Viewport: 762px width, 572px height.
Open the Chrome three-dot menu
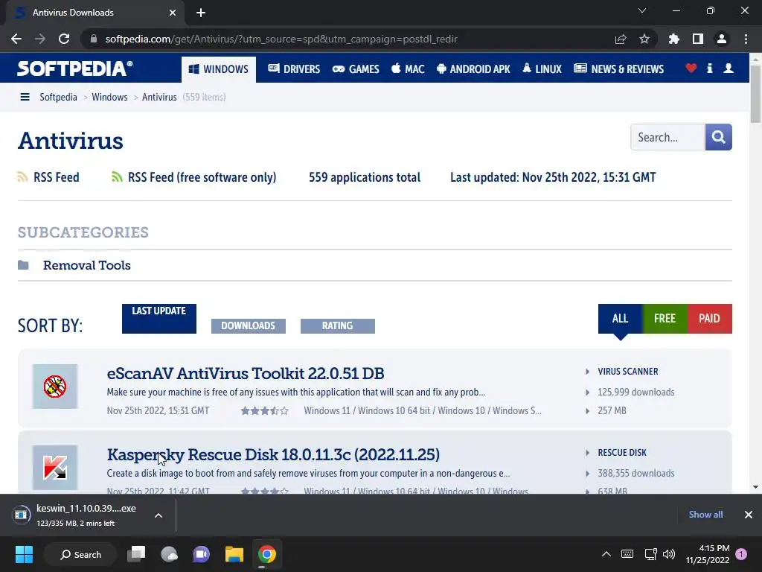[x=746, y=39]
